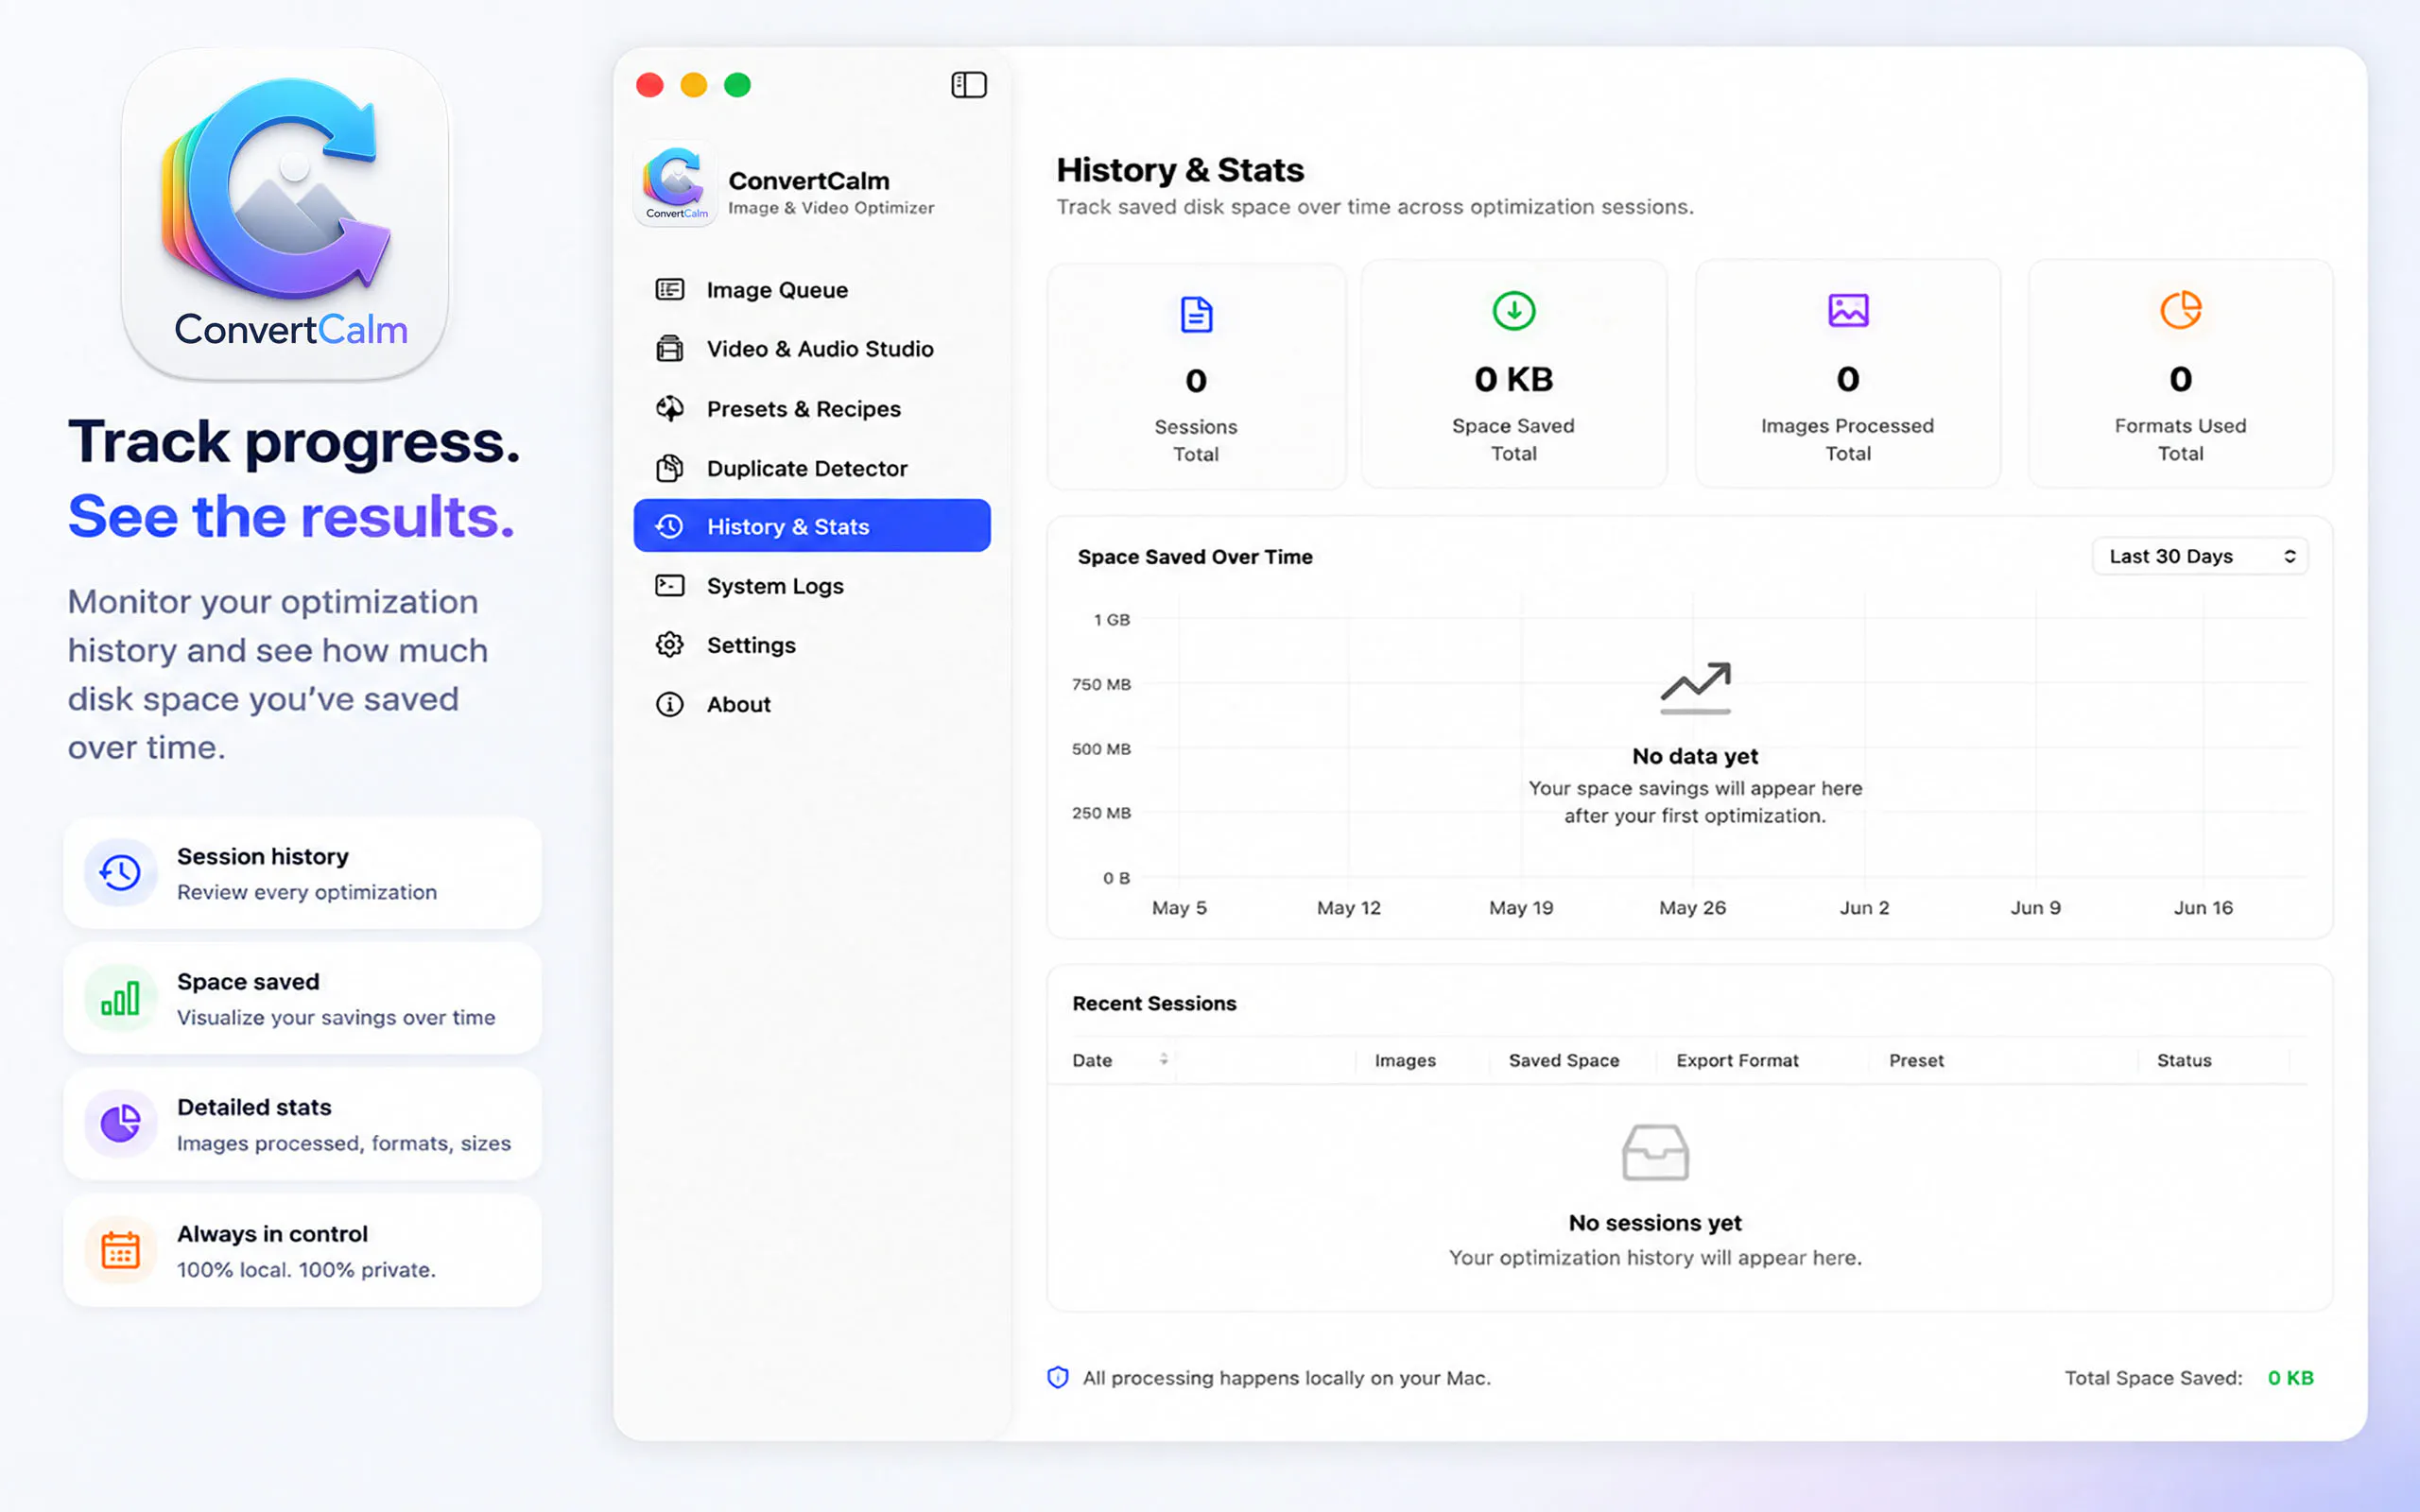Click the Session history clock icon
This screenshot has width=2420, height=1512.
pos(120,873)
